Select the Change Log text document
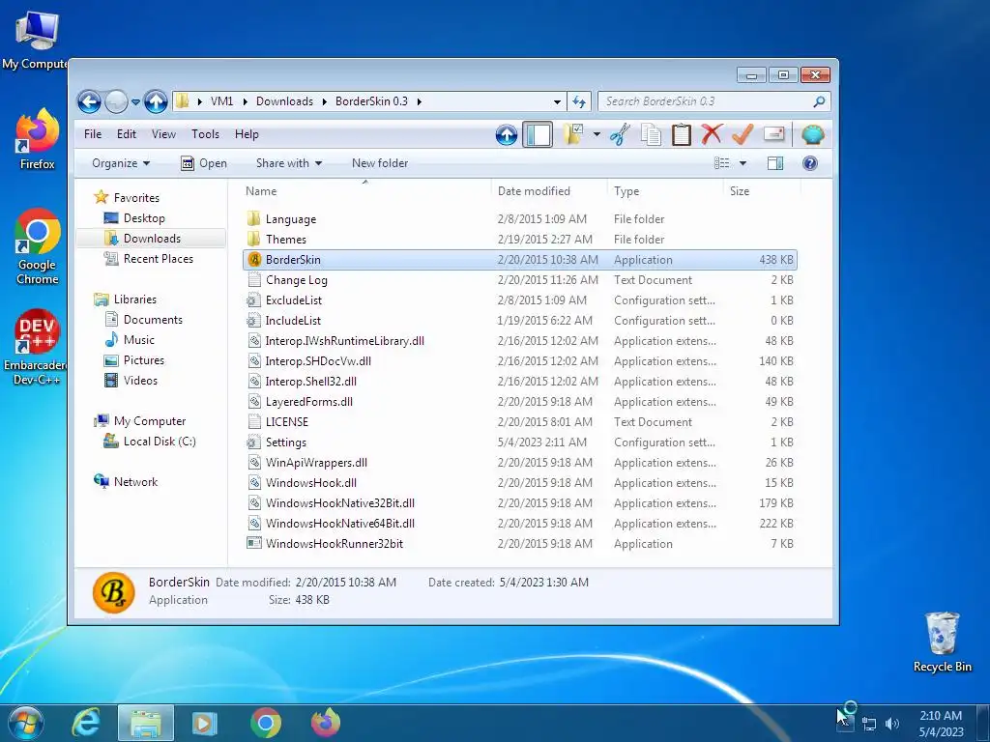990x742 pixels. [520, 280]
